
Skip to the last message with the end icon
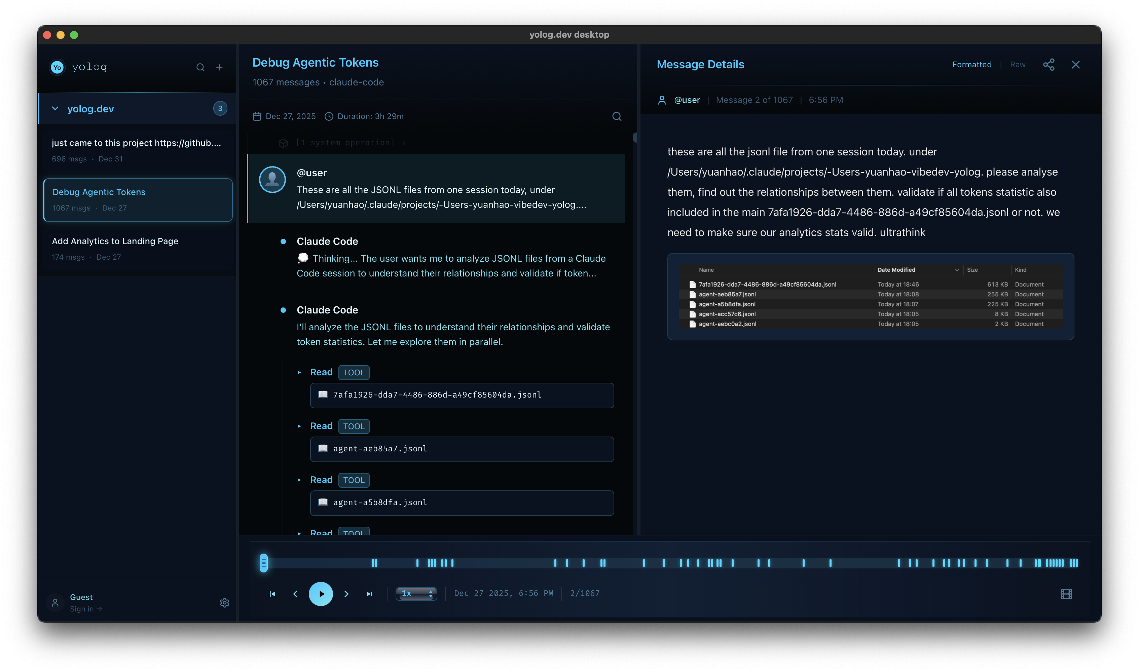370,594
